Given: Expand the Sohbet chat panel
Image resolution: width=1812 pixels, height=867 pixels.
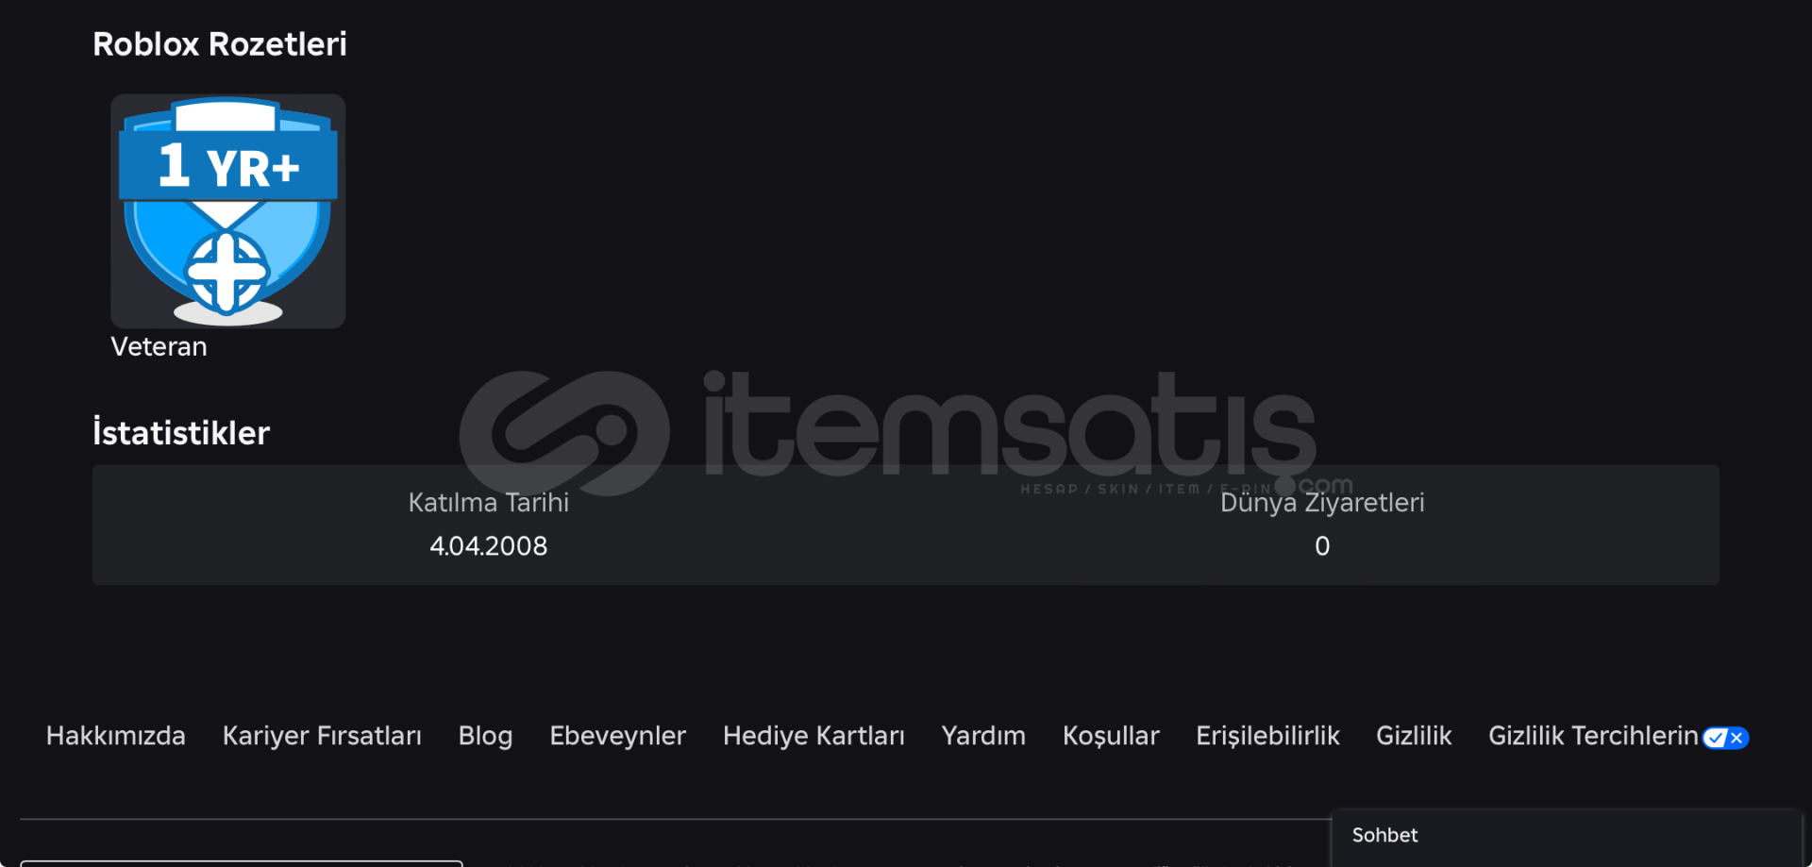Looking at the screenshot, I should 1568,837.
